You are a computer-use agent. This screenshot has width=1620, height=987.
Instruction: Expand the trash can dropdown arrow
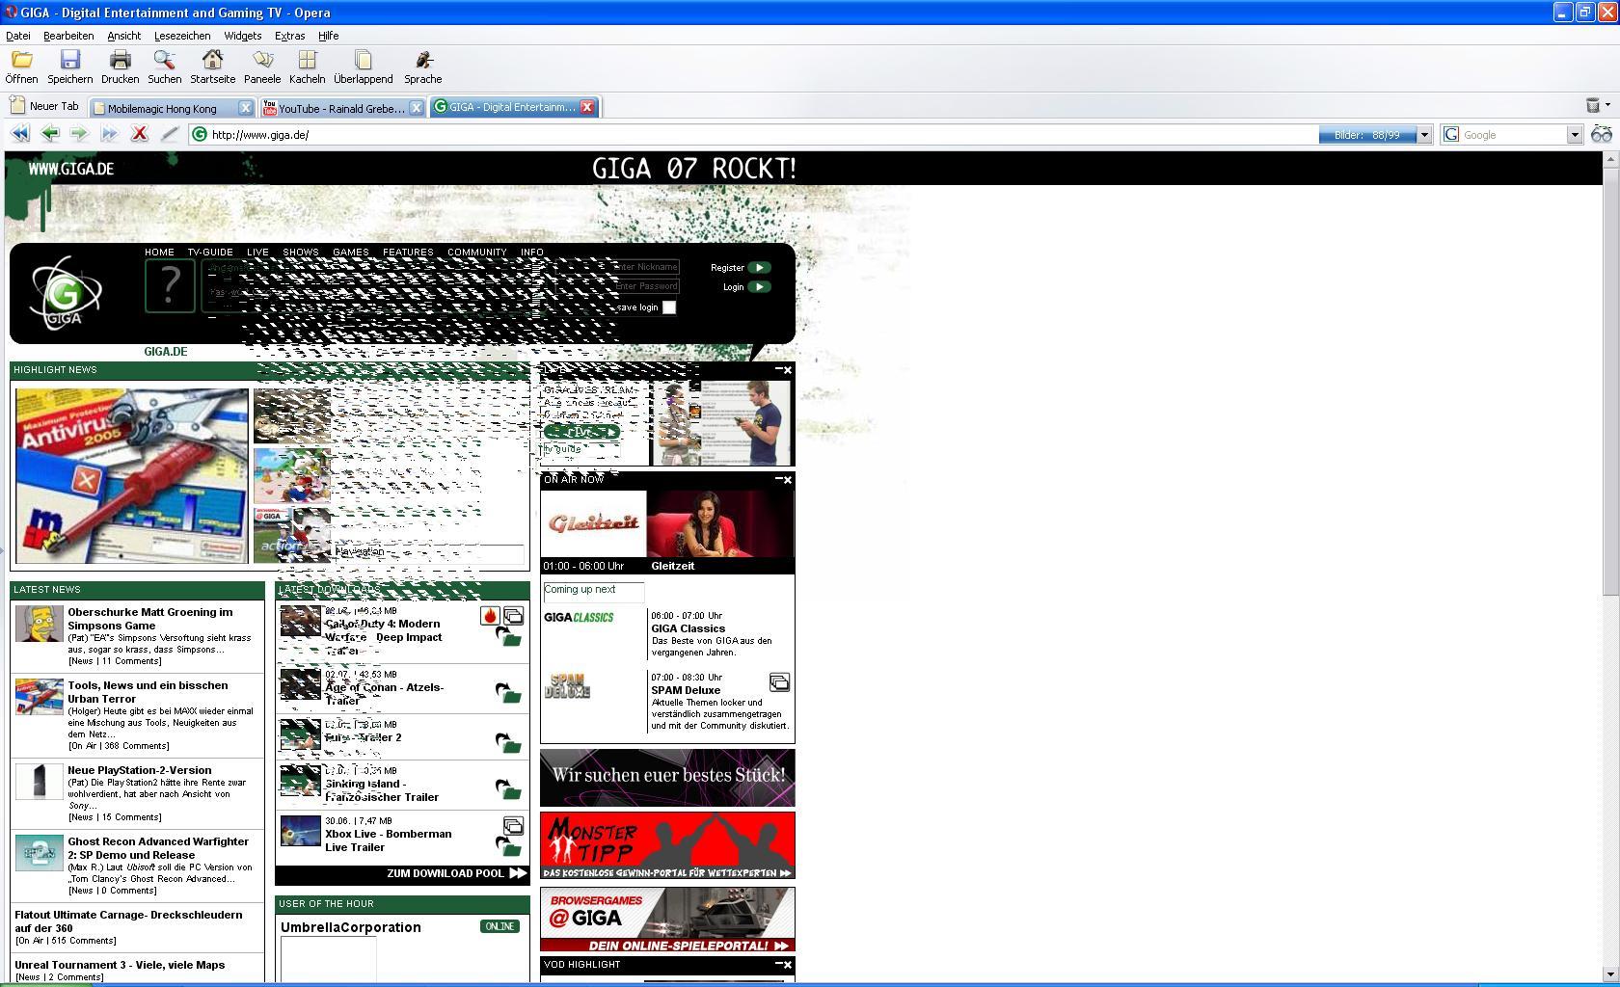tap(1606, 105)
